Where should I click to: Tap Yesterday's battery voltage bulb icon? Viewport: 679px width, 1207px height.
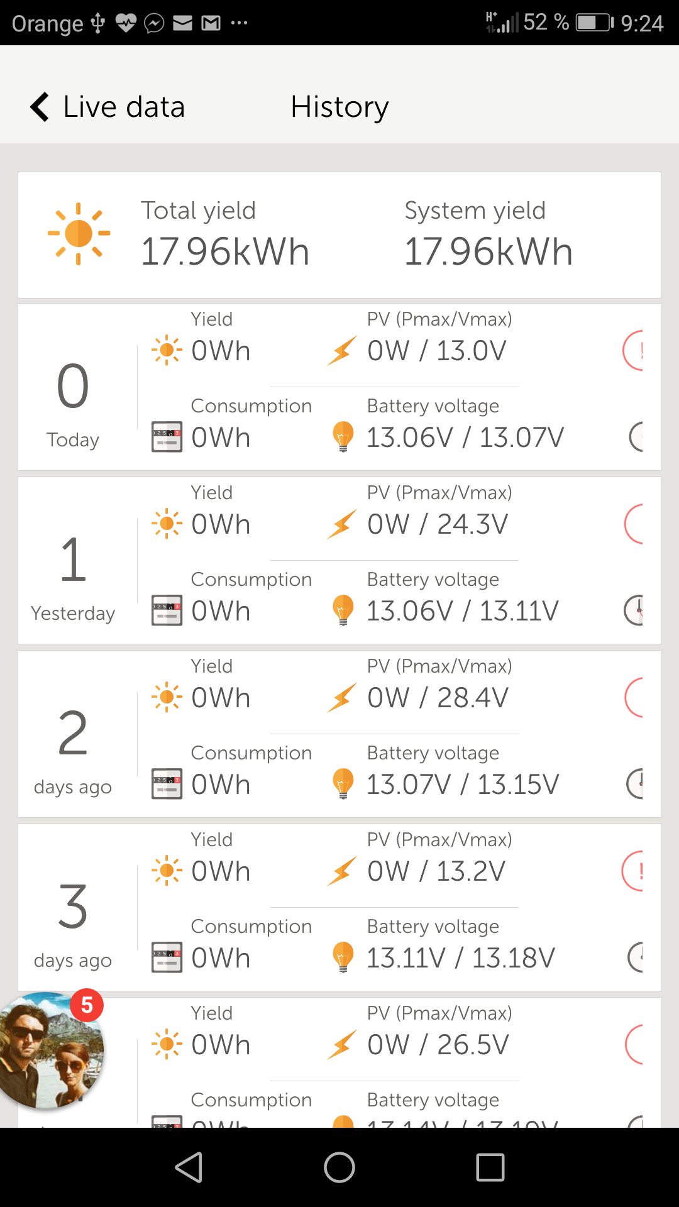pyautogui.click(x=343, y=610)
